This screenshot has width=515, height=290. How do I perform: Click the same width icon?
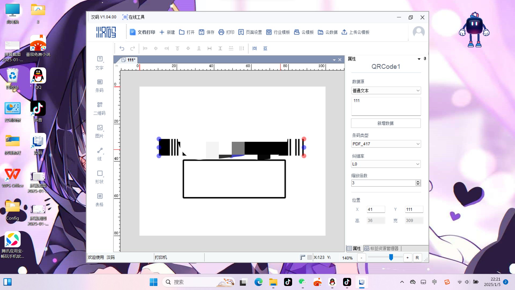tap(209, 48)
